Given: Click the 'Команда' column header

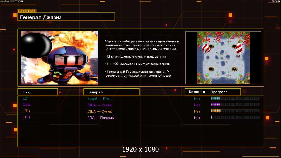Looking at the screenshot, I should coord(197,92).
